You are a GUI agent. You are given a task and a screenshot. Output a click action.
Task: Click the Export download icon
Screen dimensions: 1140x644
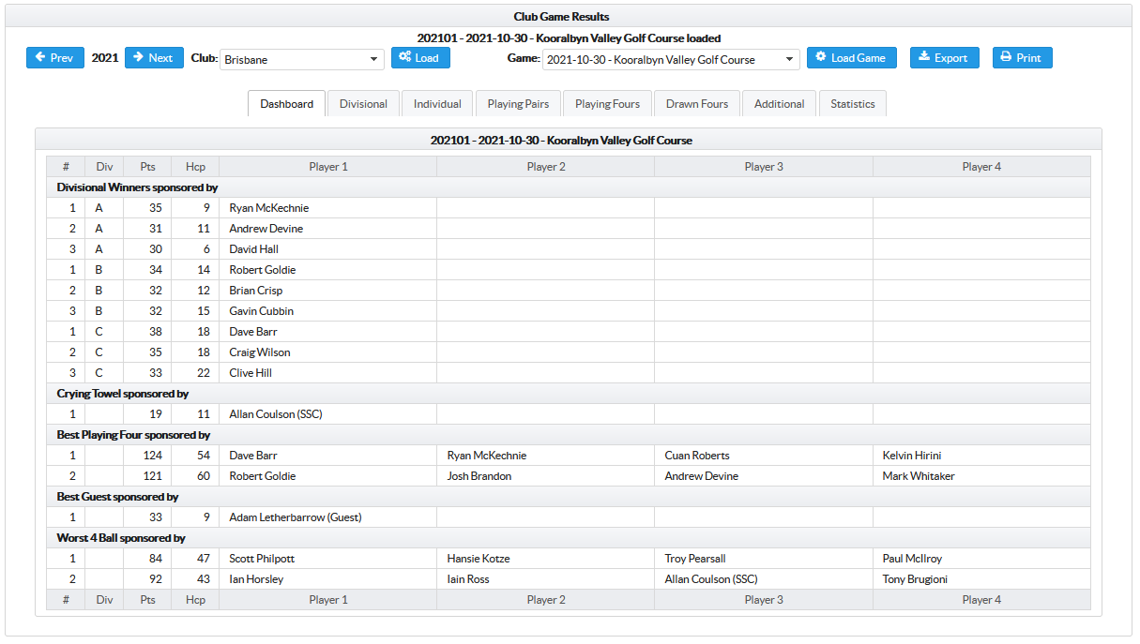pyautogui.click(x=923, y=57)
